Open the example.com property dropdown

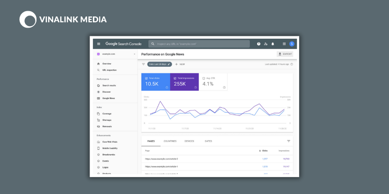pos(115,54)
